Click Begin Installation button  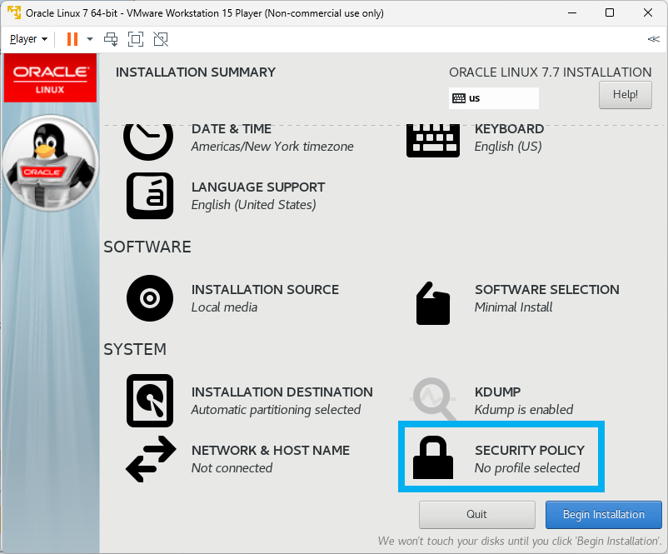[604, 514]
